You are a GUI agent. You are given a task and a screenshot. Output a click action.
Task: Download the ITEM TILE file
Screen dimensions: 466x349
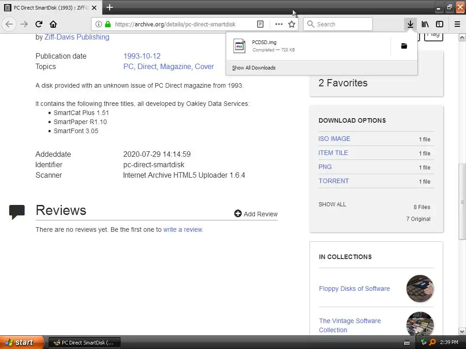[x=333, y=153]
